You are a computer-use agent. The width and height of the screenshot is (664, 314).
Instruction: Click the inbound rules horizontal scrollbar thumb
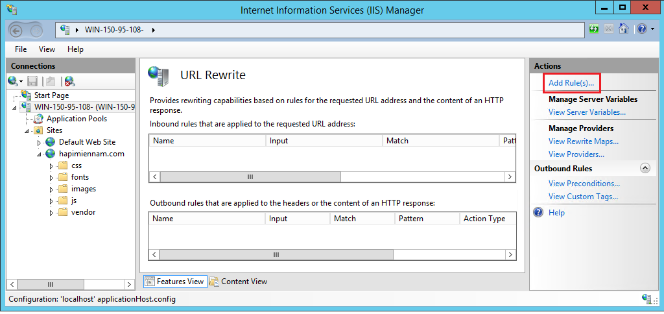[250, 176]
